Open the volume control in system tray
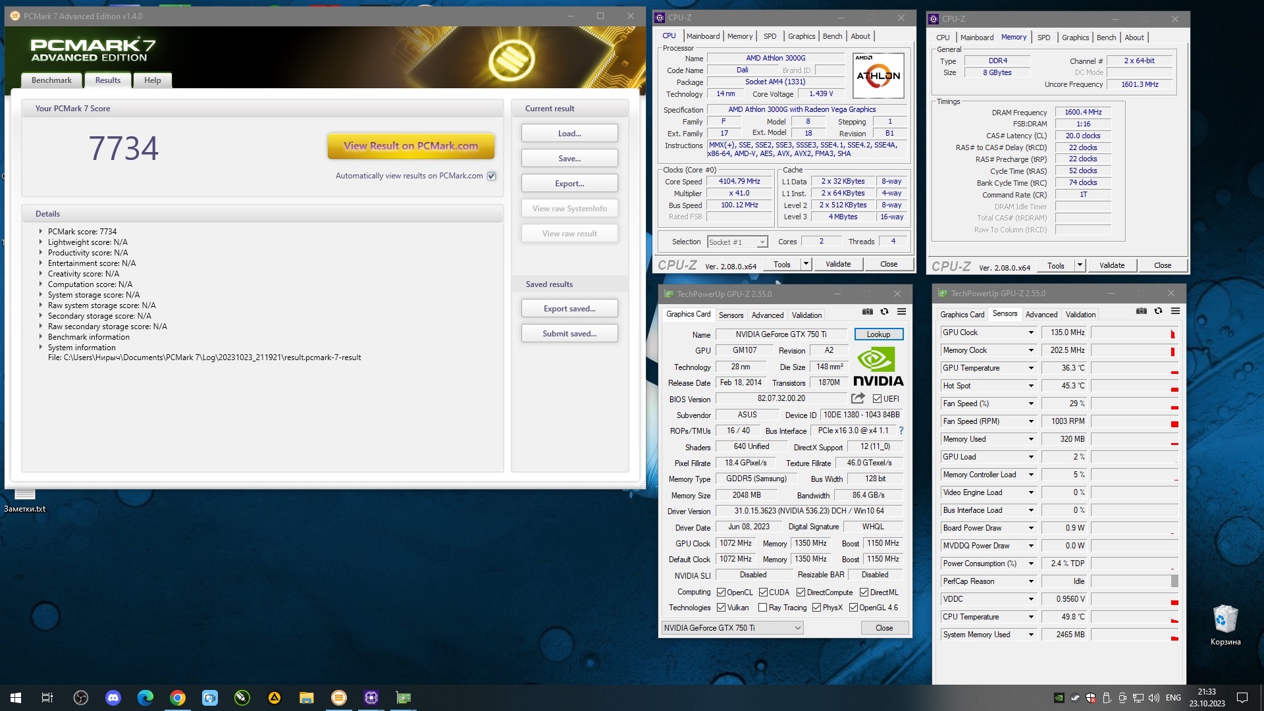Viewport: 1264px width, 711px height. click(1154, 698)
